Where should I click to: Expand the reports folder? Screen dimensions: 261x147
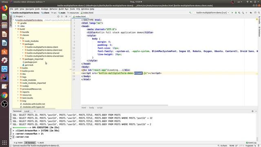[x=18, y=92]
